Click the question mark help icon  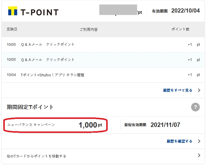pos(195,107)
